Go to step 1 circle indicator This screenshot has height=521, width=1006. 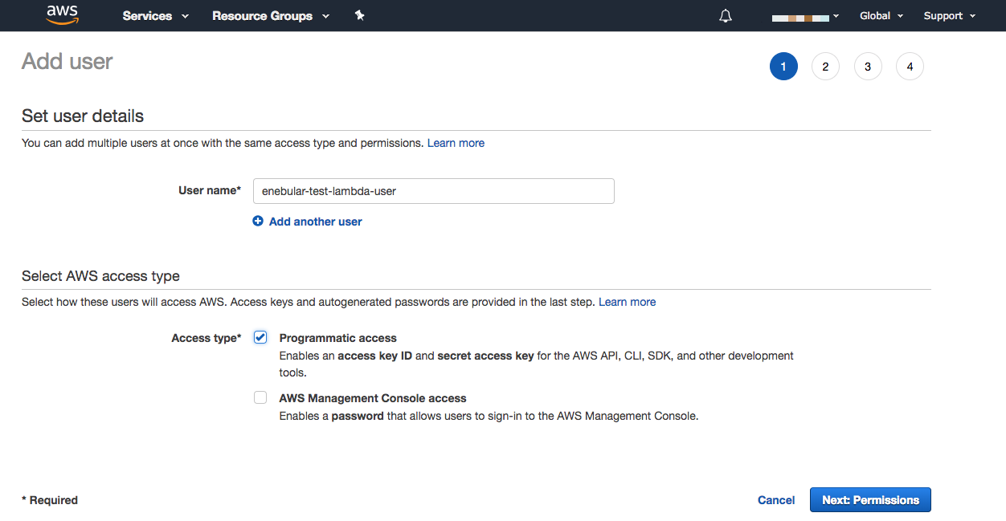[783, 67]
